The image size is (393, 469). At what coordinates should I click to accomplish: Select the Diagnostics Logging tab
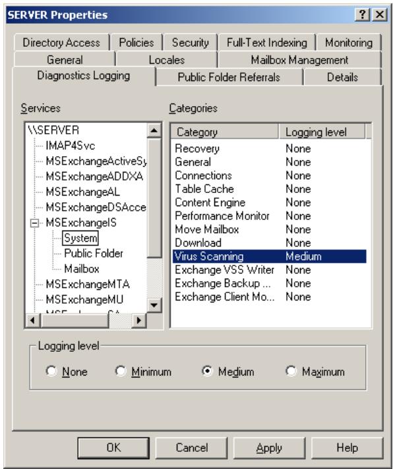[x=84, y=76]
